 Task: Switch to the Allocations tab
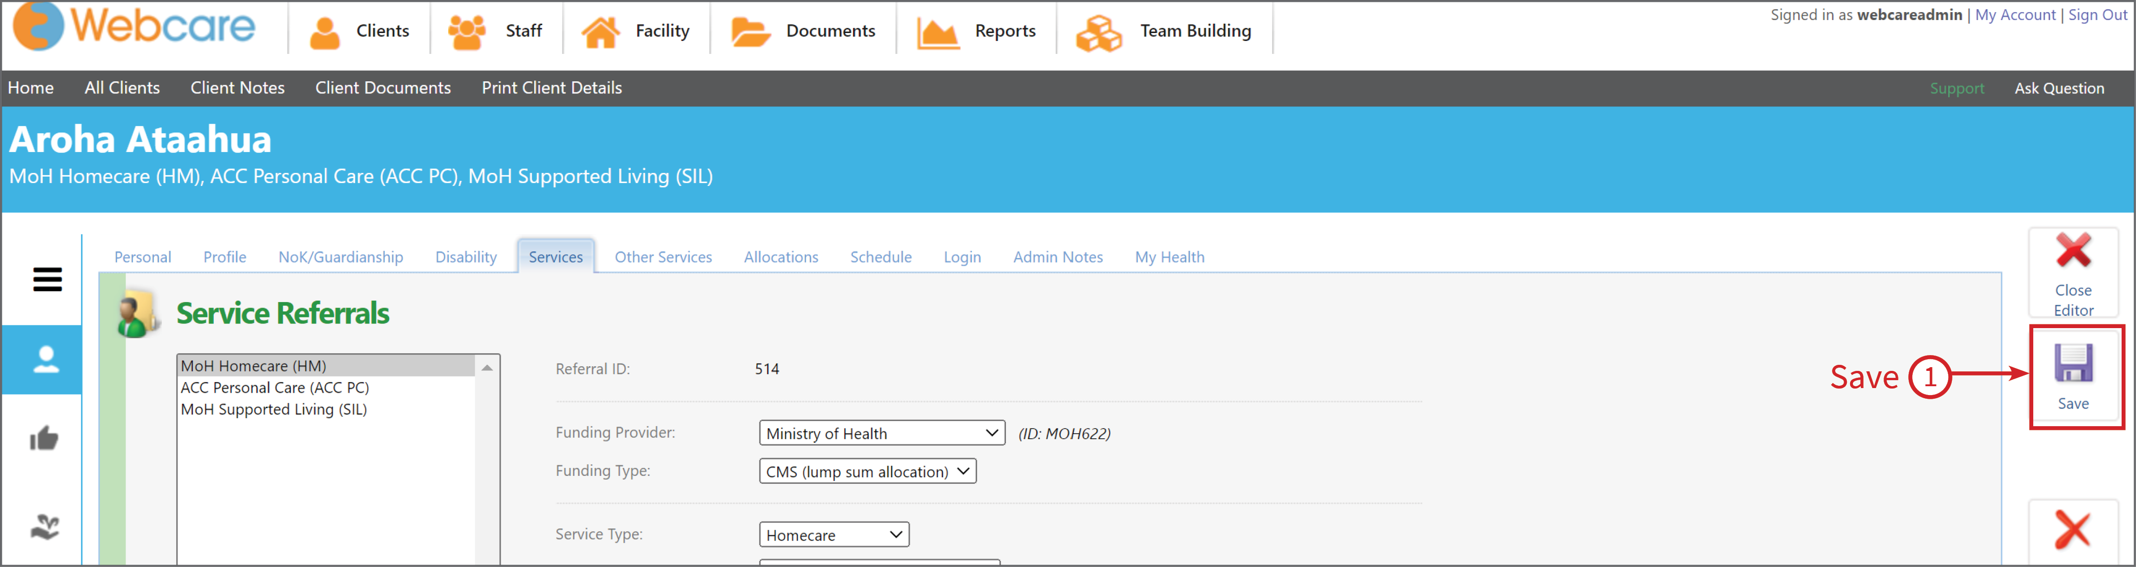(x=780, y=257)
